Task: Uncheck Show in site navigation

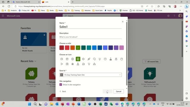Action: [x=61, y=84]
